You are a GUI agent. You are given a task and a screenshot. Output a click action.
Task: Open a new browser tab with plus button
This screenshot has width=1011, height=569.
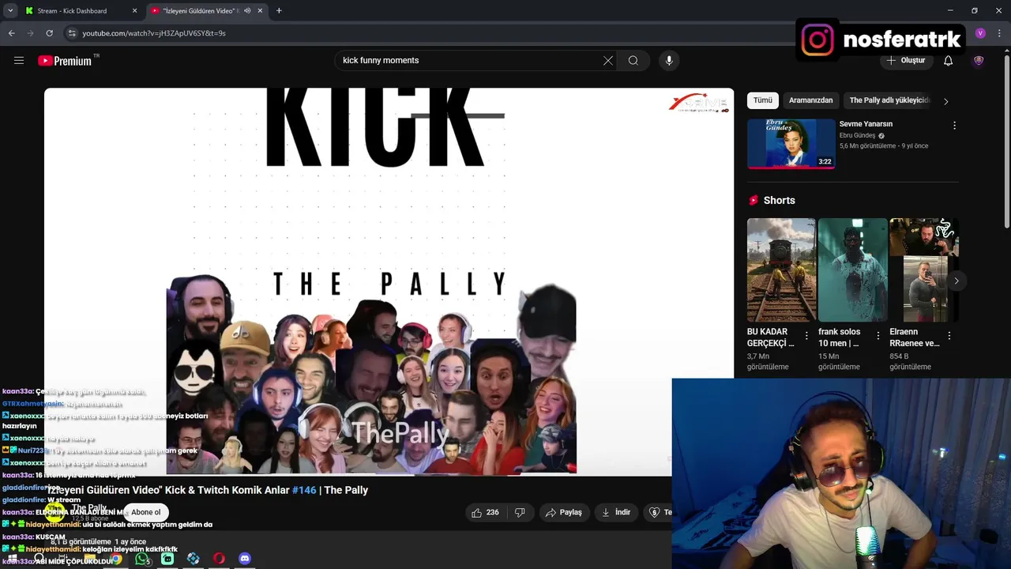[279, 11]
